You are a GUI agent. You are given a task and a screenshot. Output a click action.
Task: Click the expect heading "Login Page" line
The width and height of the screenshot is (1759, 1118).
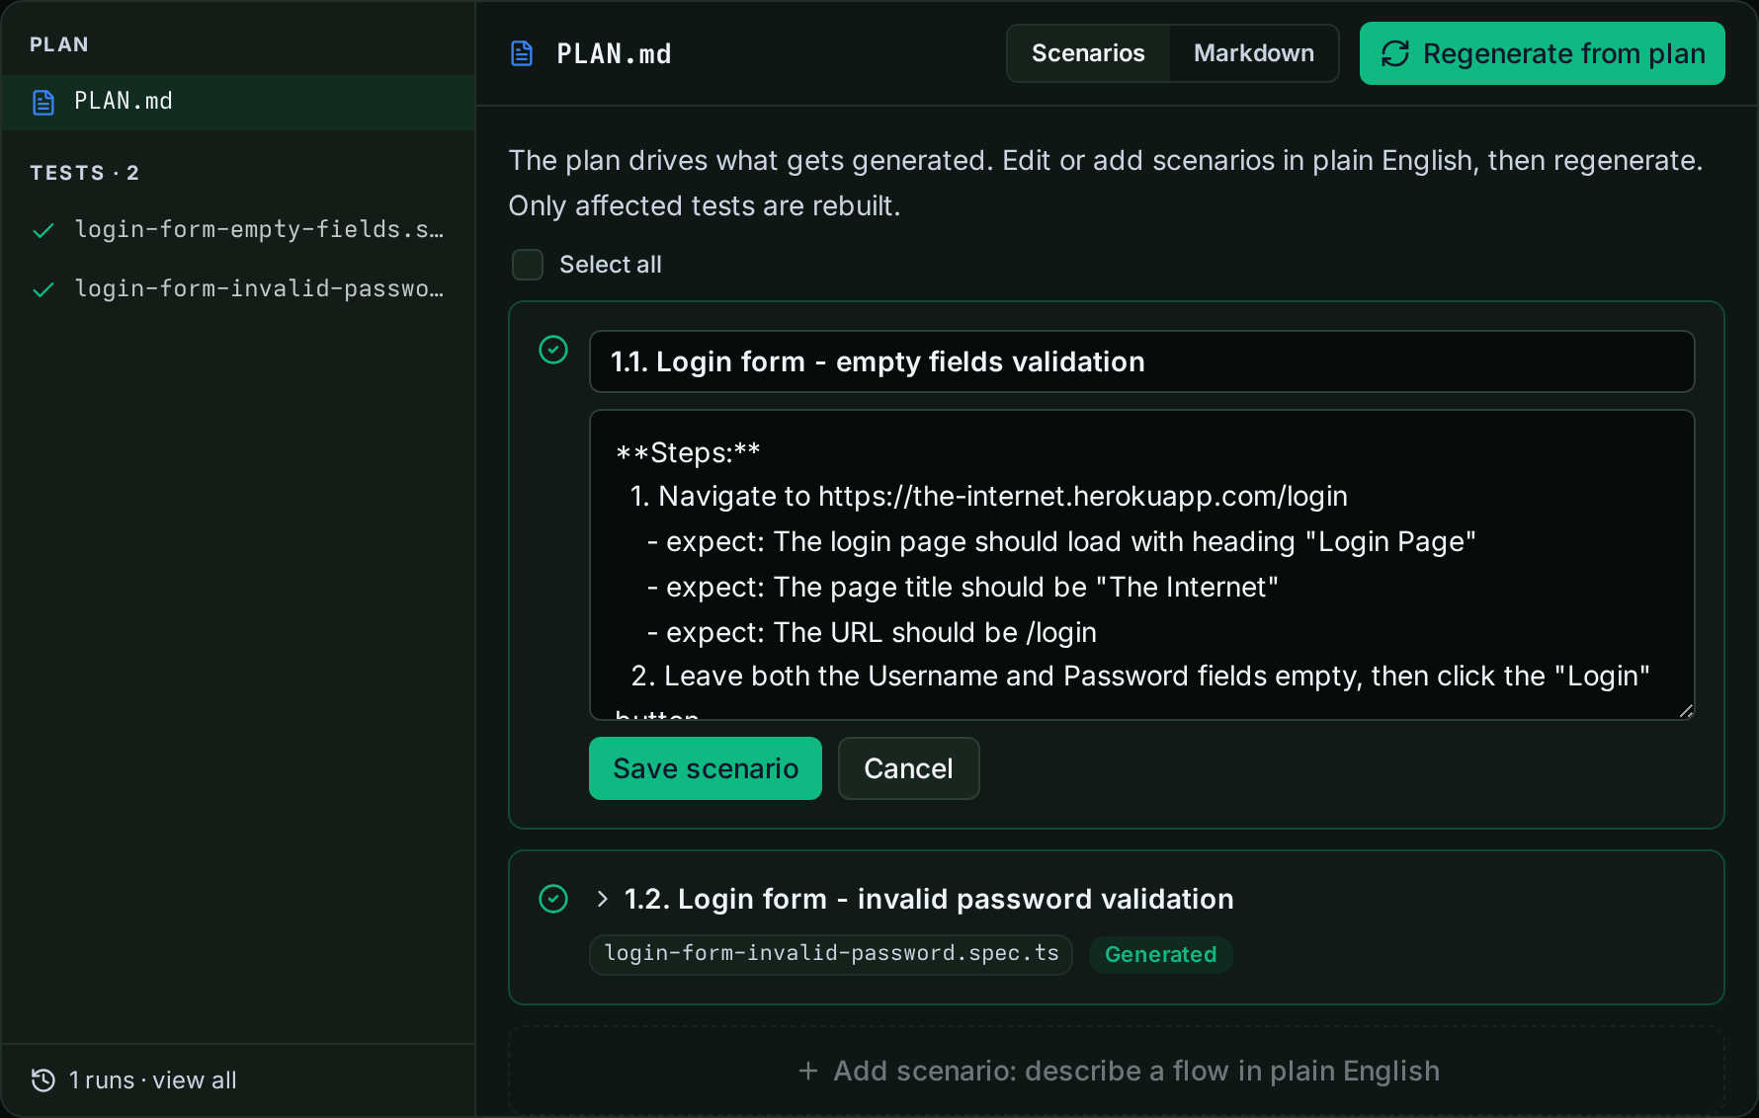[1061, 541]
